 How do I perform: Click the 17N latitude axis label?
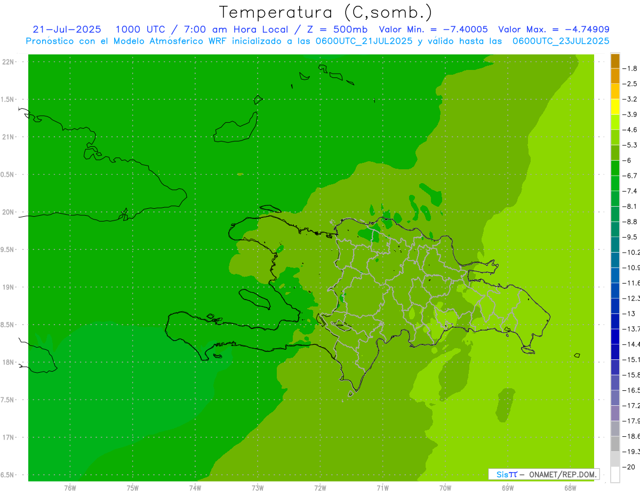tap(9, 437)
